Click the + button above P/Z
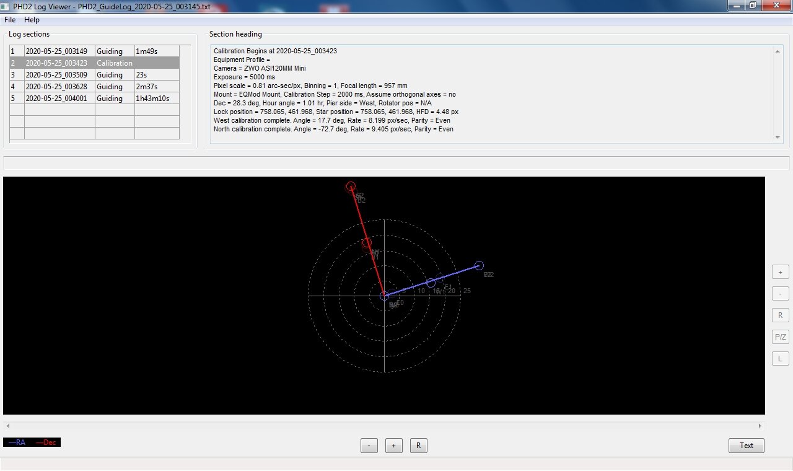Screen dimensions: 793x471 (780, 272)
